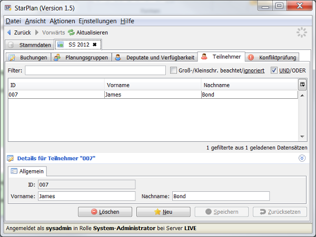This screenshot has width=316, height=237.
Task: Close the SS 2012 tab via asterisk icon
Action: pyautogui.click(x=94, y=45)
